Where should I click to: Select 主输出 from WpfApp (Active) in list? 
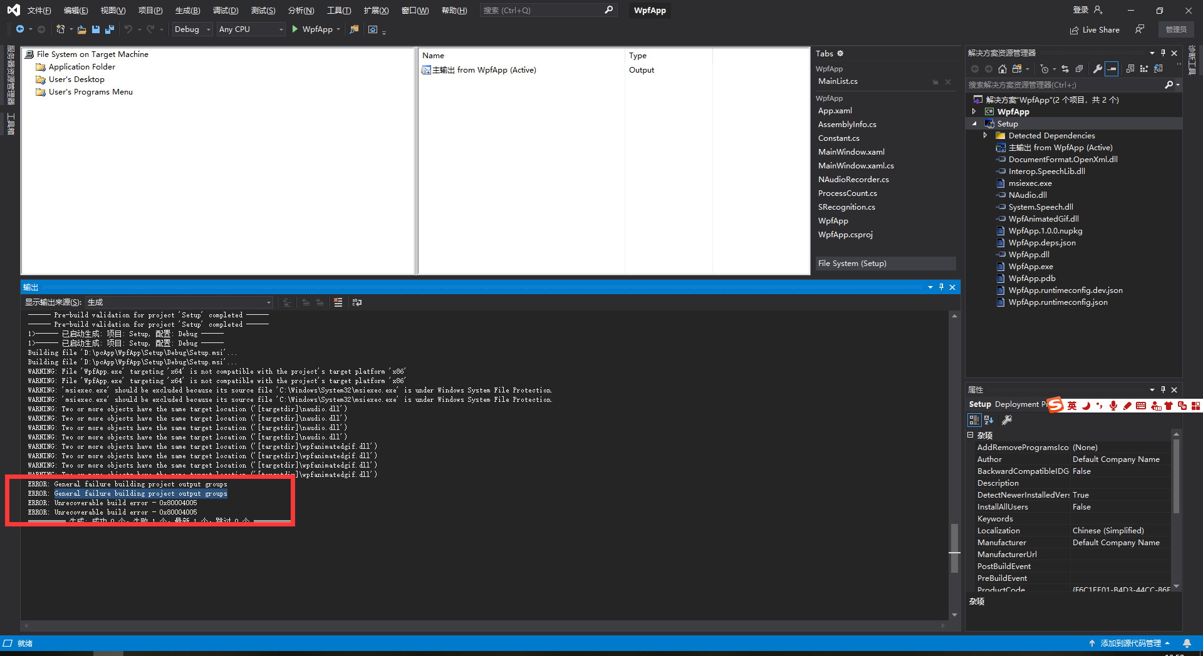tap(479, 70)
